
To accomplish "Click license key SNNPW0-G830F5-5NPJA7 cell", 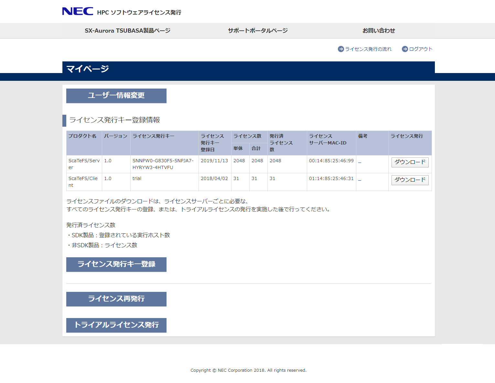I will (x=164, y=164).
